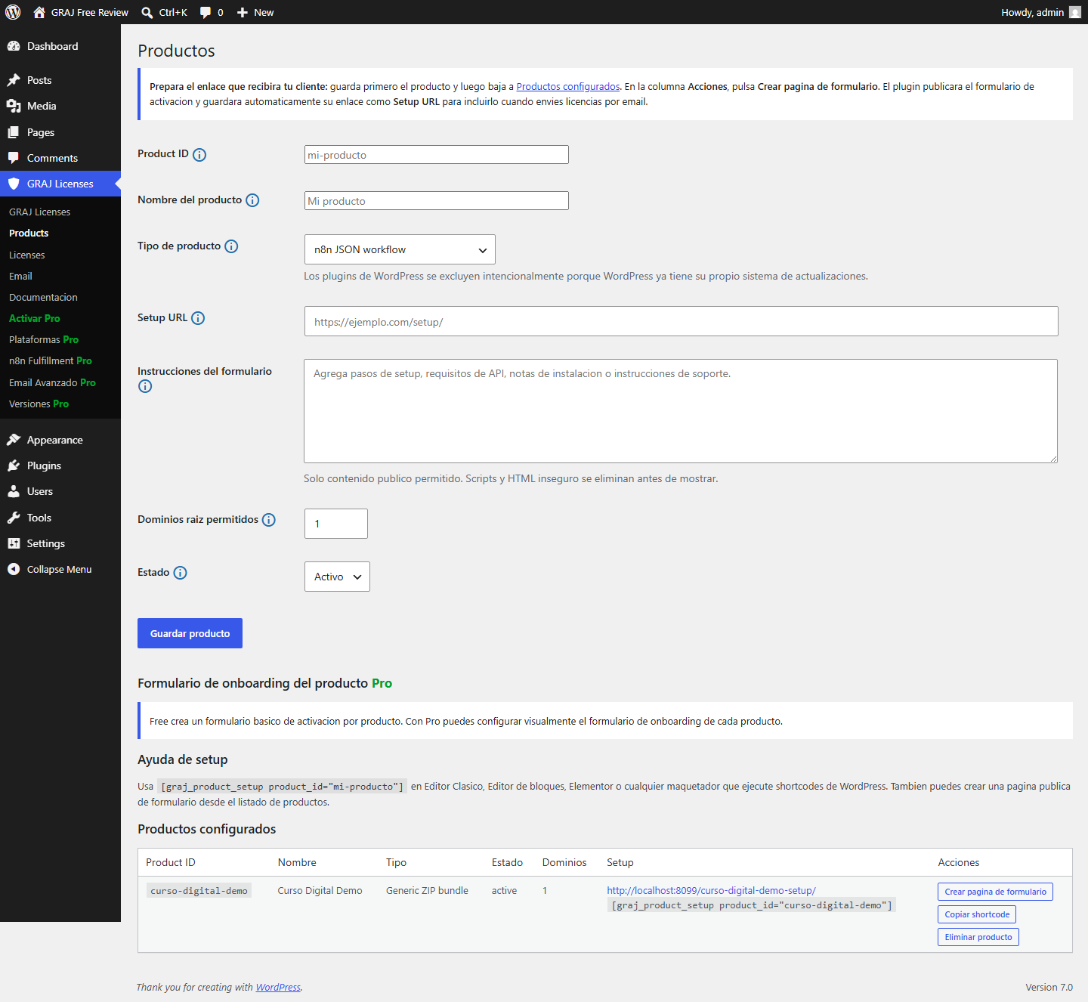The image size is (1088, 1002).
Task: Click info icon beside Nombre del producto
Action: point(252,200)
